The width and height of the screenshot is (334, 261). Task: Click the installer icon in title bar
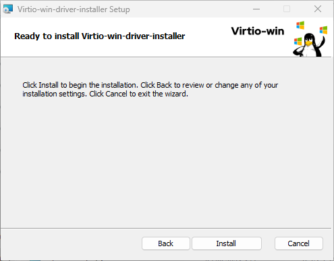(8, 9)
